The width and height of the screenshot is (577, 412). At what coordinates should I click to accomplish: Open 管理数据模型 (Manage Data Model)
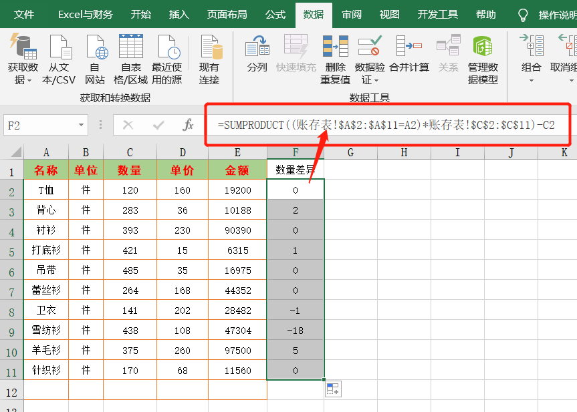[483, 48]
